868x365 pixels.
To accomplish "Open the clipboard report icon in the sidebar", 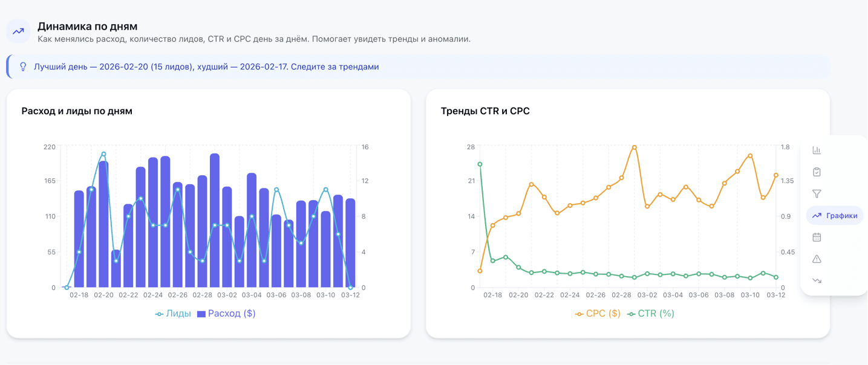I will [817, 172].
